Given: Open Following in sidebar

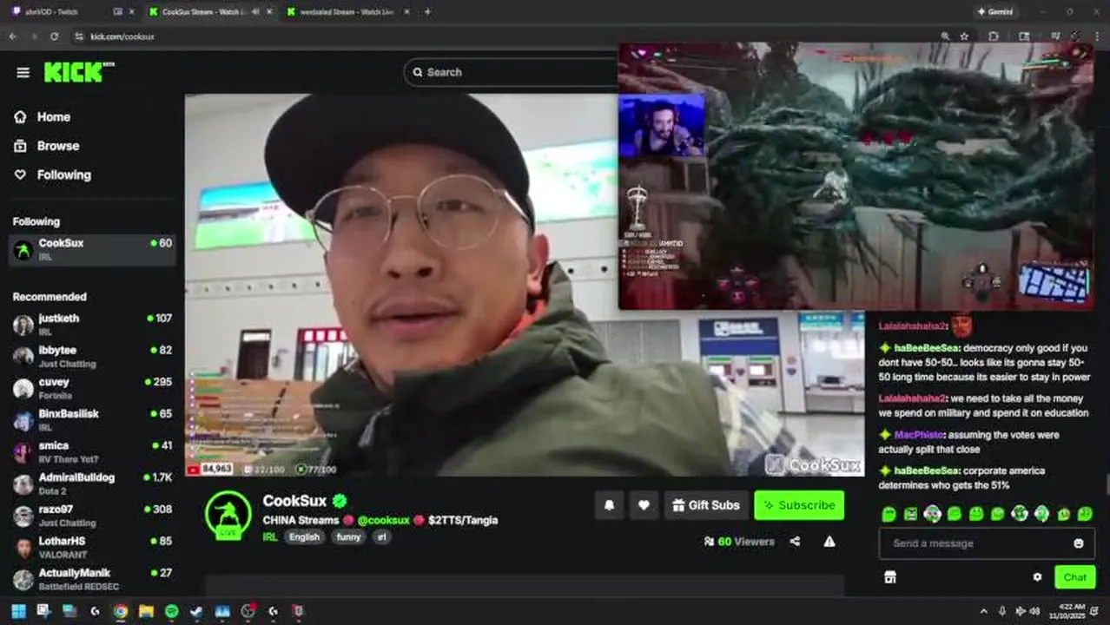Looking at the screenshot, I should click(63, 174).
